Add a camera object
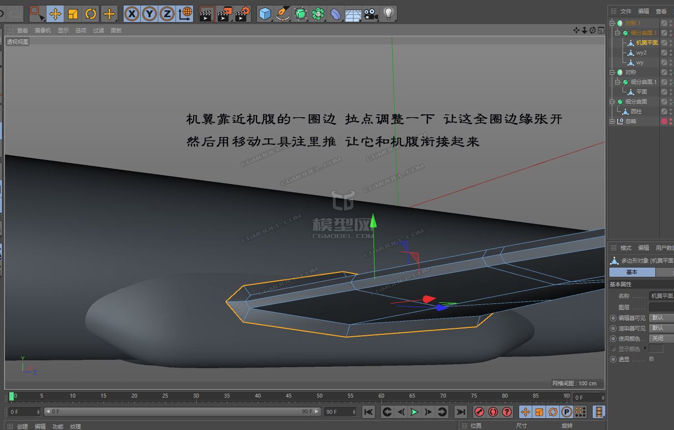Screen dimensions: 674x430 click(x=371, y=14)
